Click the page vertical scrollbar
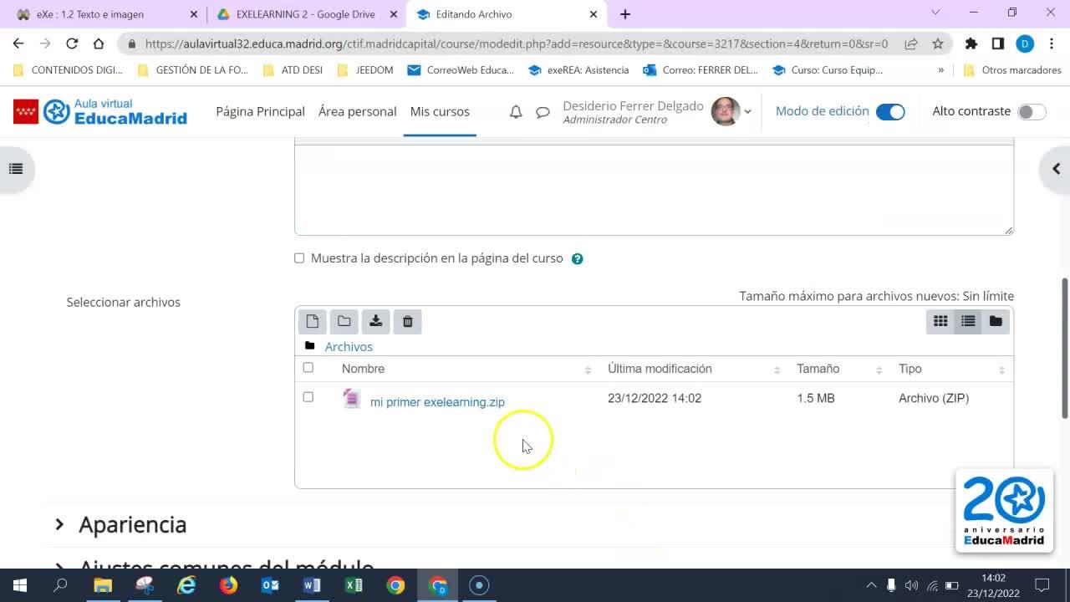This screenshot has height=602, width=1070. [1064, 349]
